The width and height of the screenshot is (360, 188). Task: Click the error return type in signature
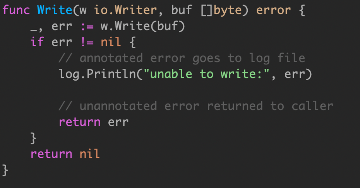273,10
